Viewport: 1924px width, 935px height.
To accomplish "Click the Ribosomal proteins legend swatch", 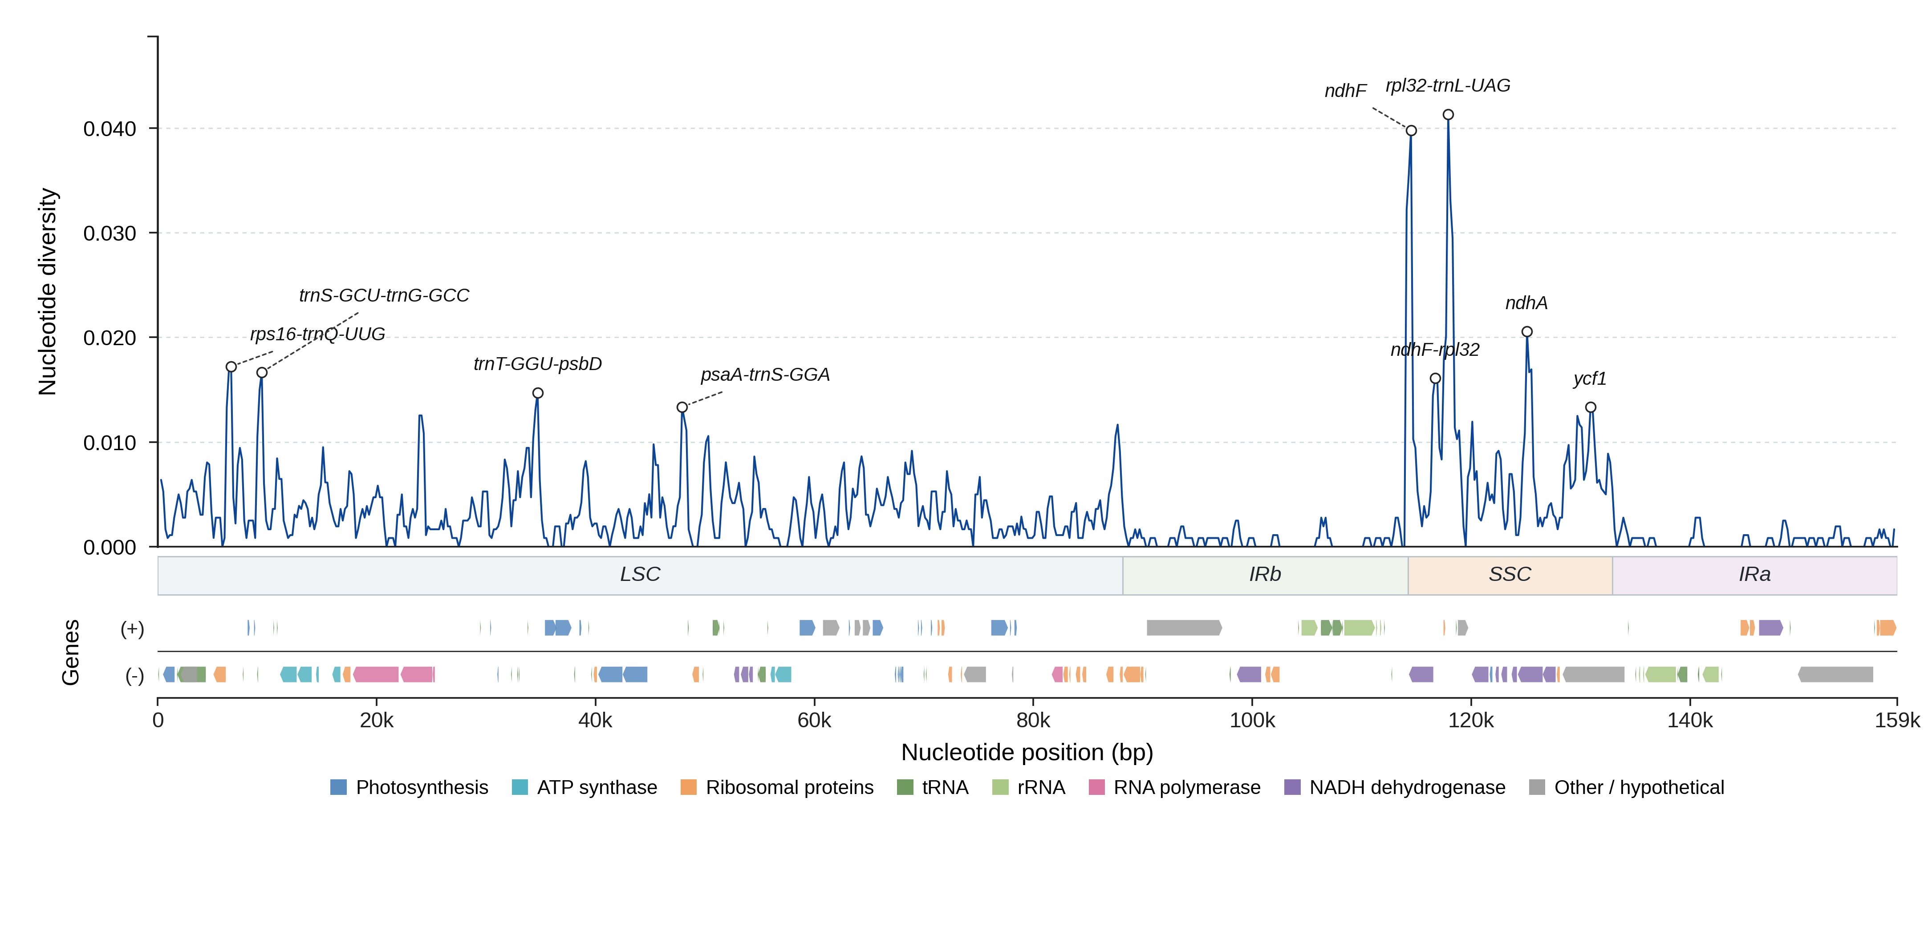I will point(689,787).
